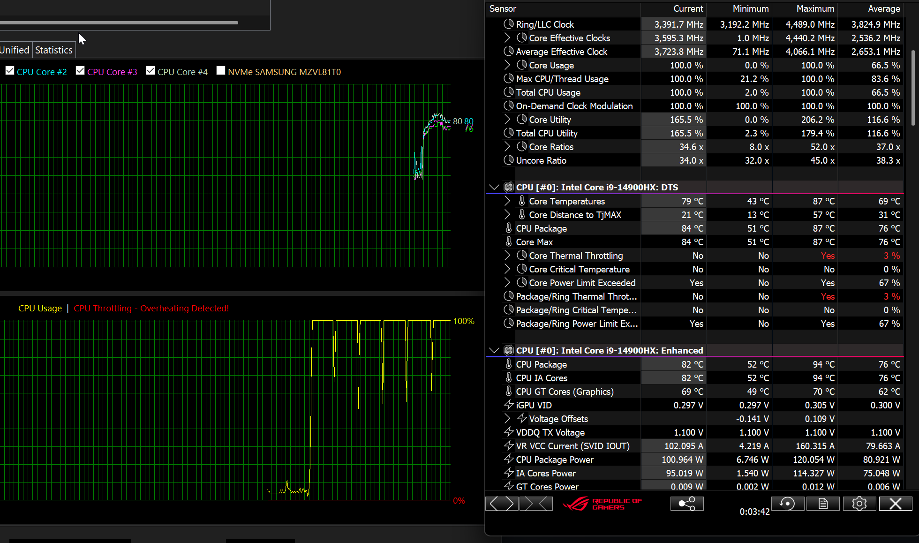The width and height of the screenshot is (919, 543).
Task: Click the horizontal scrollbar at top left
Action: pyautogui.click(x=119, y=23)
